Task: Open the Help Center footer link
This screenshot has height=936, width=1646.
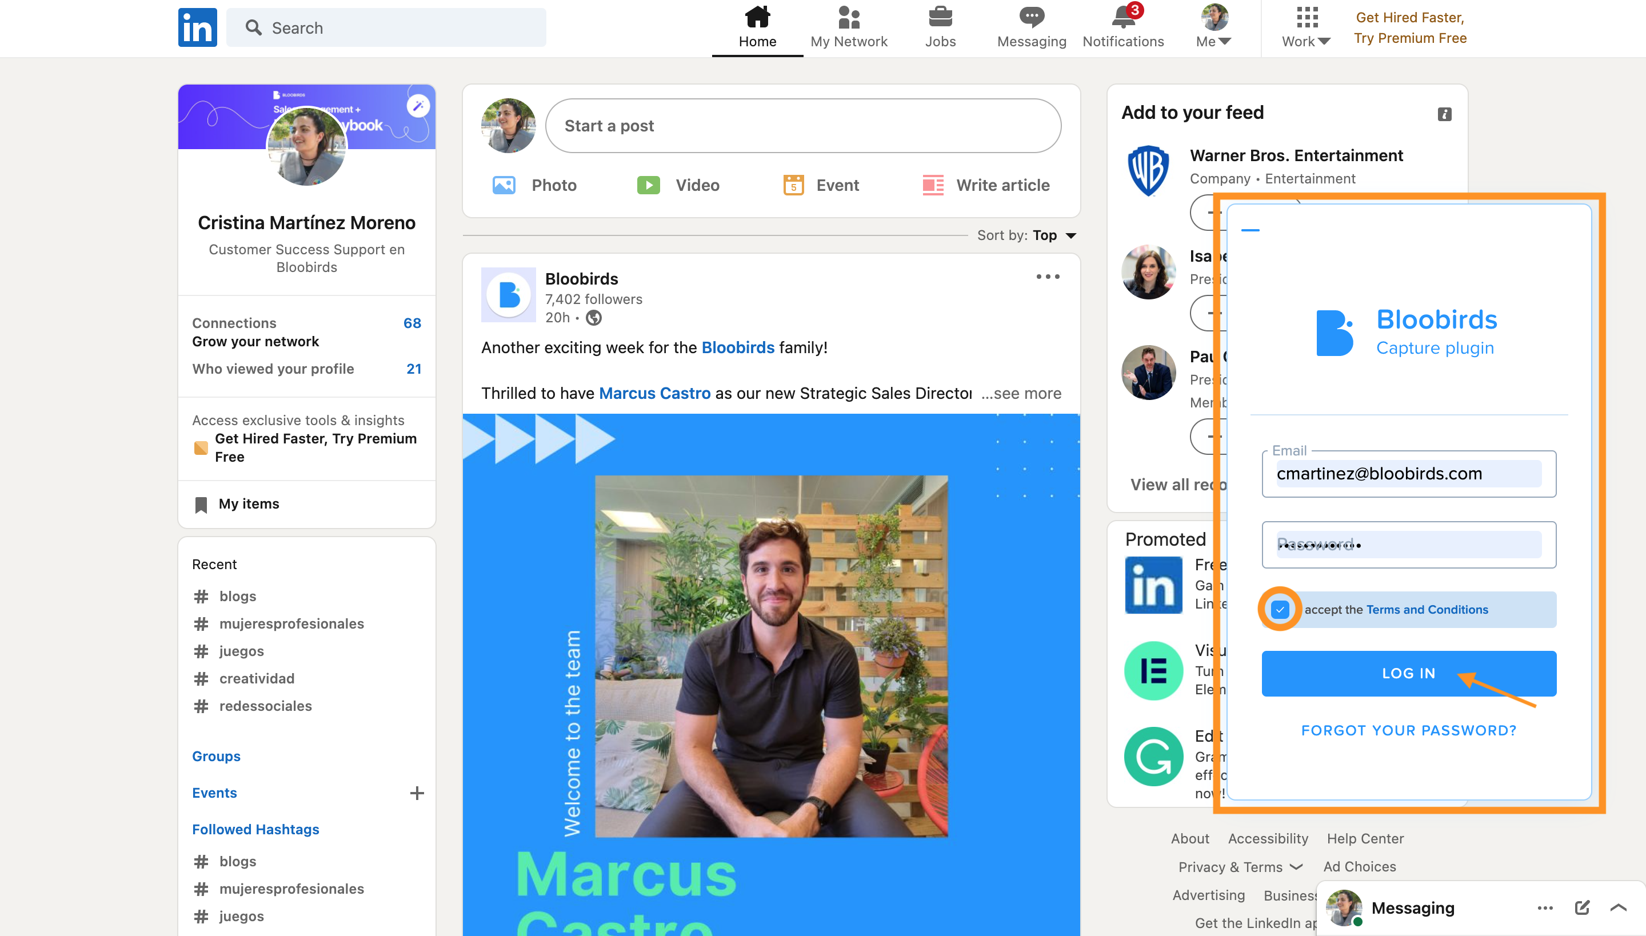Action: [1365, 839]
